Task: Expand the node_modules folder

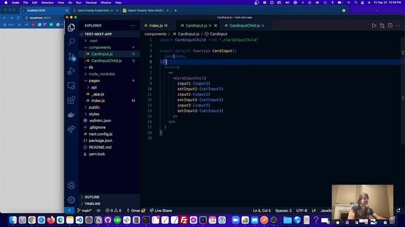Action: 109,74
